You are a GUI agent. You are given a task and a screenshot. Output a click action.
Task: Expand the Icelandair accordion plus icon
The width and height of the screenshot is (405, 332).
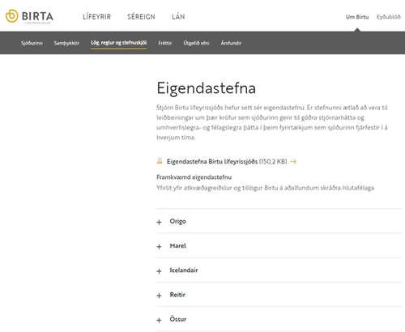click(x=159, y=271)
